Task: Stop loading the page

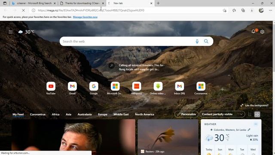Action: click(23, 10)
